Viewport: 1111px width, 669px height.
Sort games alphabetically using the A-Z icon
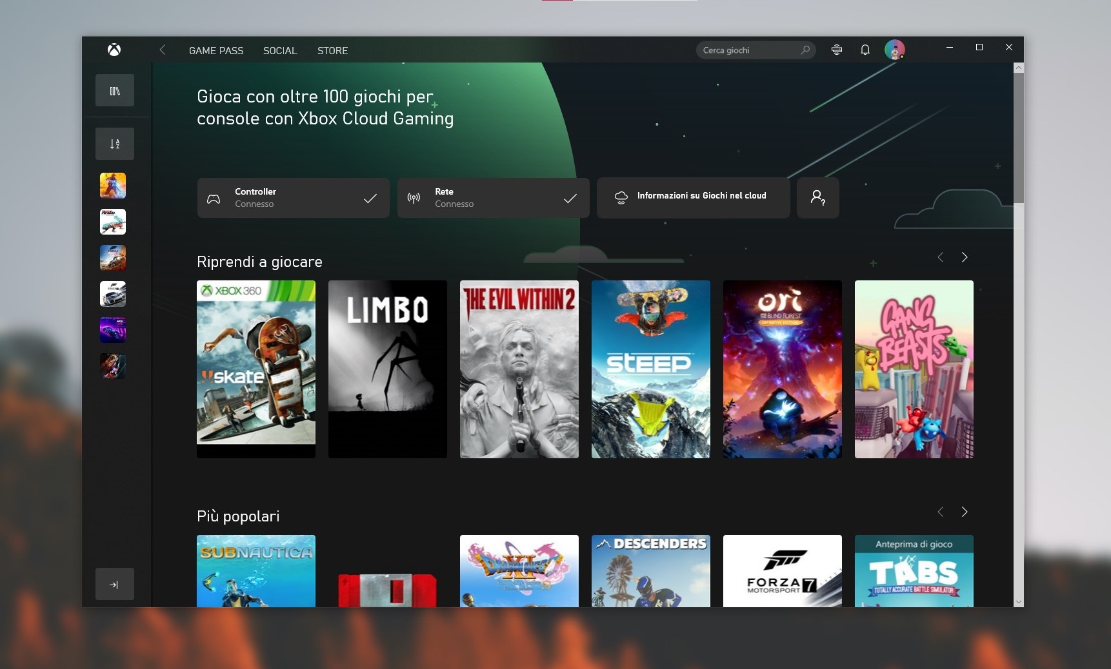tap(114, 143)
